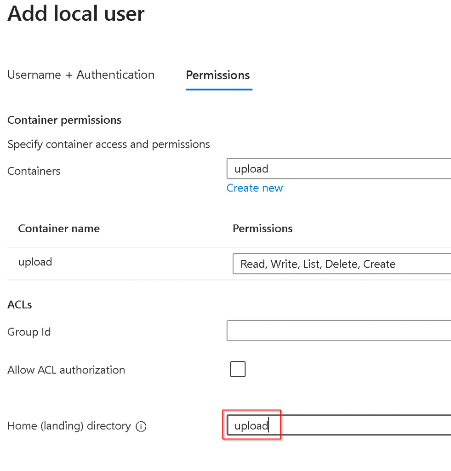Screen dimensions: 451x471
Task: Click the Group Id label
Action: coord(29,332)
